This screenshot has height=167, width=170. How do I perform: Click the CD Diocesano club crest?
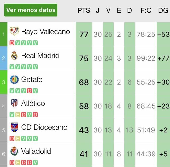coord(14,127)
